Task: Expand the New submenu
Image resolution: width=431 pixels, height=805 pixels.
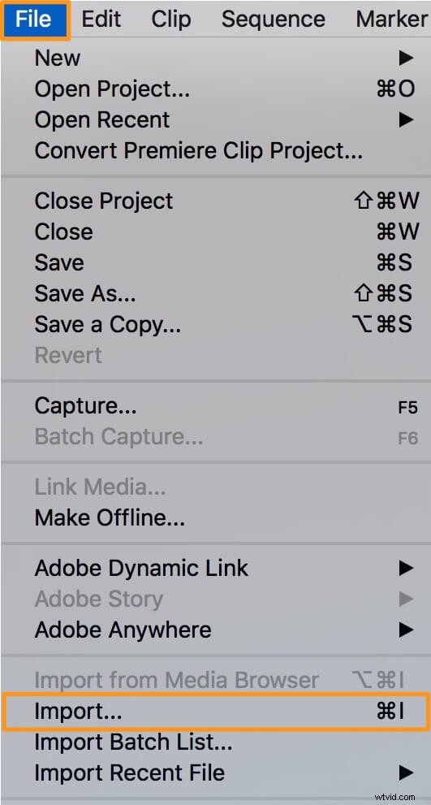Action: (x=216, y=58)
